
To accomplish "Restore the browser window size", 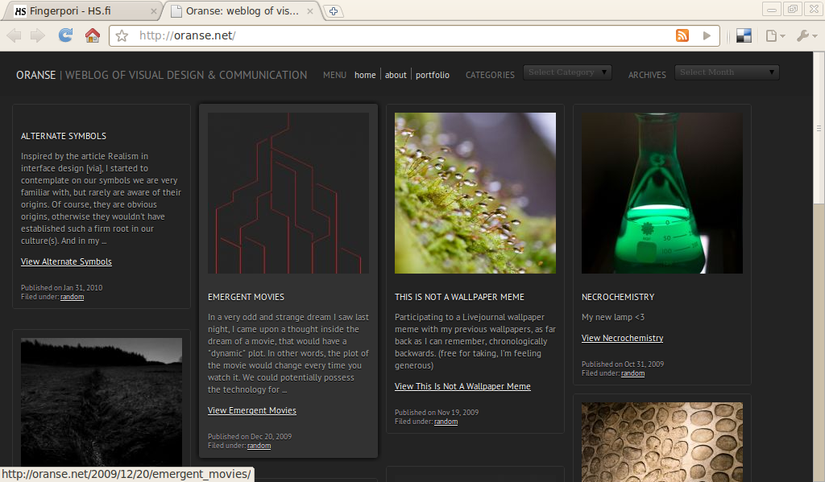I will point(792,9).
